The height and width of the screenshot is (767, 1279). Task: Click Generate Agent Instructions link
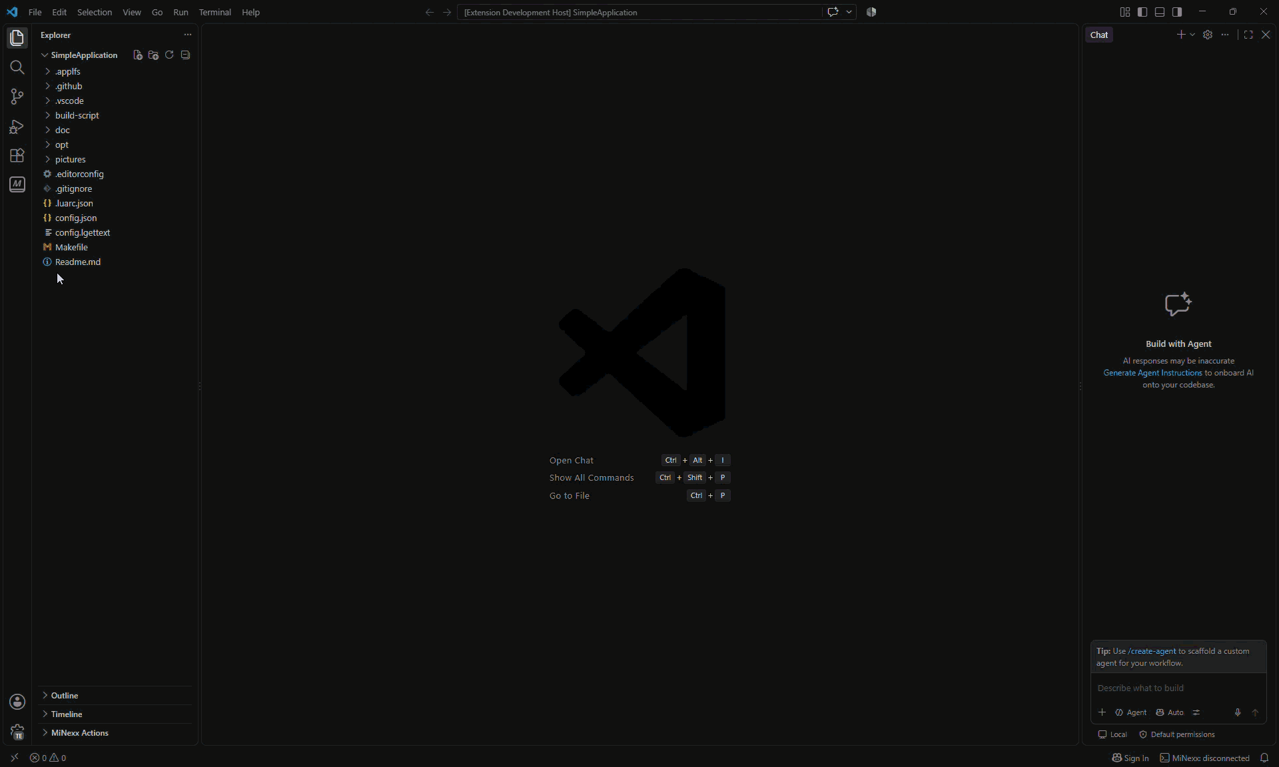1152,373
